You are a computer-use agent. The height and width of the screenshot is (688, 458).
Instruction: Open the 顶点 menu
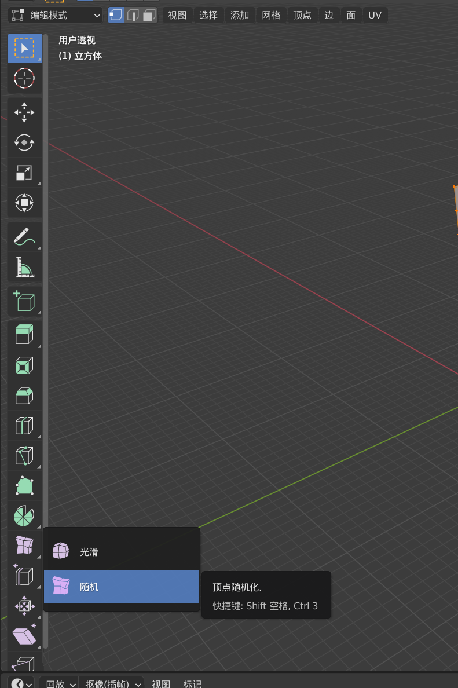[x=302, y=16]
